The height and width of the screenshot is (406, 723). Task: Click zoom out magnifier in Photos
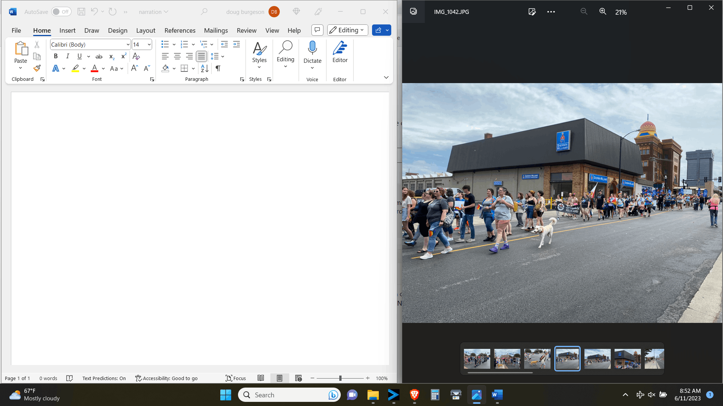584,12
